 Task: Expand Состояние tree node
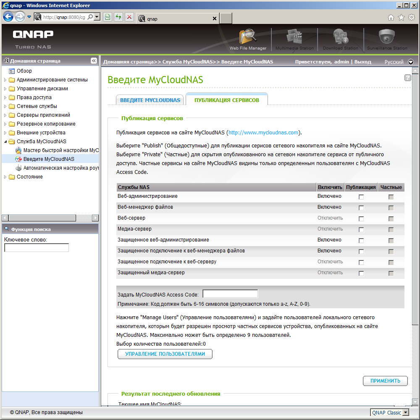click(x=5, y=177)
